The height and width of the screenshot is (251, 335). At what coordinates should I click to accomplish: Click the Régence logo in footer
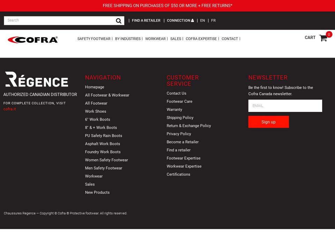click(x=37, y=79)
